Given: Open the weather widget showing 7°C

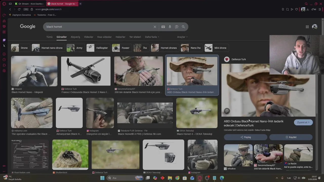Looking at the screenshot, I should coord(12,178).
